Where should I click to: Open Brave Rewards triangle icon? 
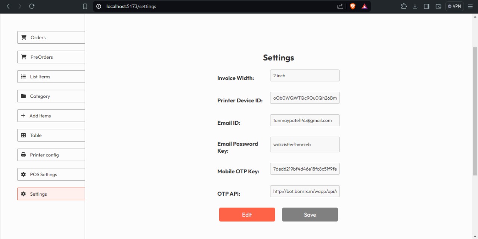pos(364,6)
